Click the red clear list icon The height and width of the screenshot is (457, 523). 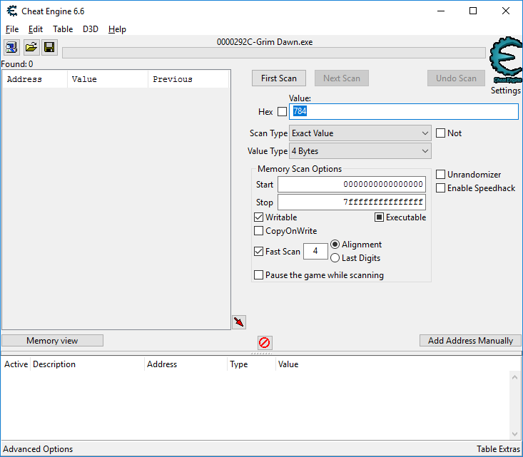click(x=265, y=342)
